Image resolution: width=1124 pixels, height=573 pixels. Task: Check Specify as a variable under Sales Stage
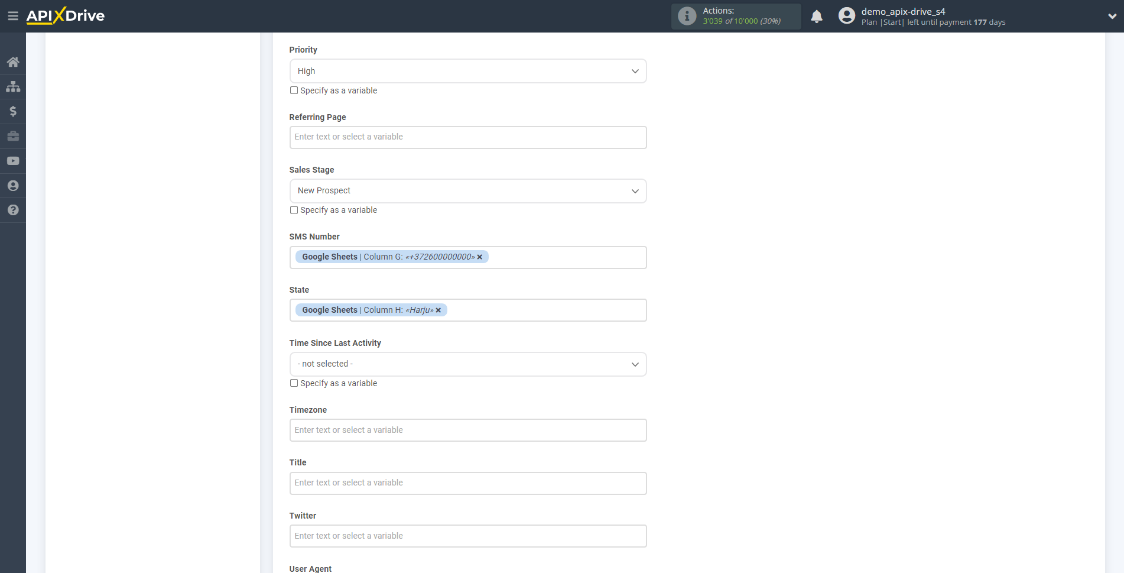click(294, 210)
